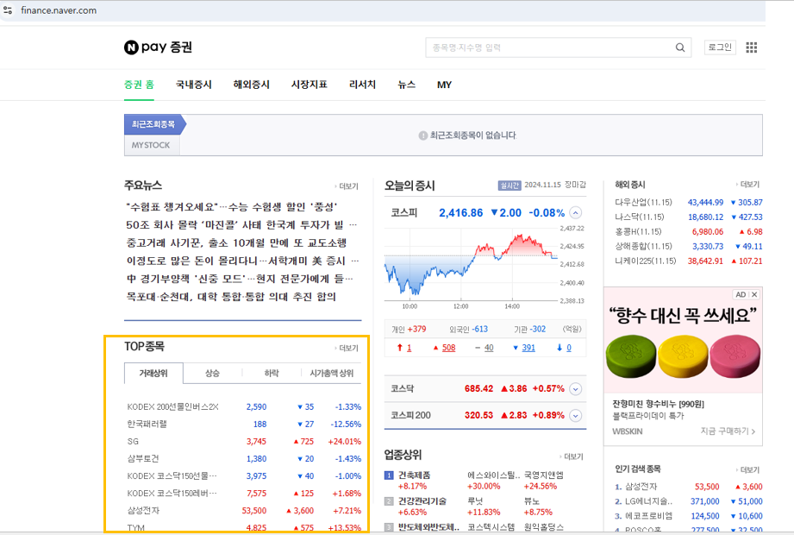794x535 pixels.
Task: Open 삼성전자 in TOP종목 list
Action: coord(143,510)
